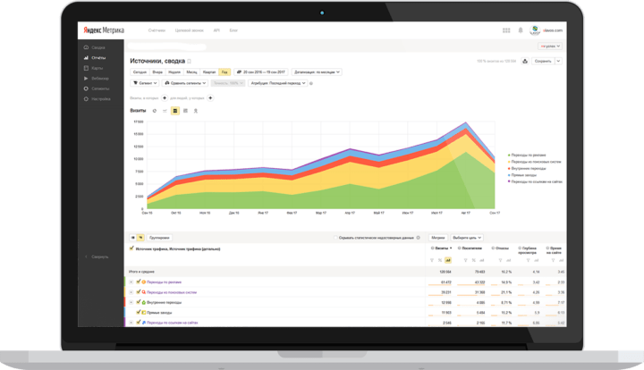644x370 pixels.
Task: Expand the Сегмент dropdown
Action: (145, 83)
